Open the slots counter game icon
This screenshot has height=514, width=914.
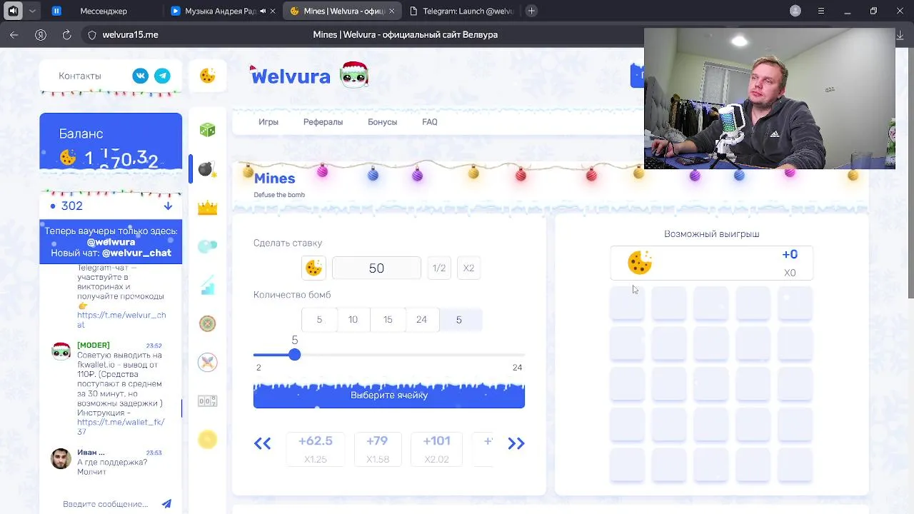click(207, 401)
